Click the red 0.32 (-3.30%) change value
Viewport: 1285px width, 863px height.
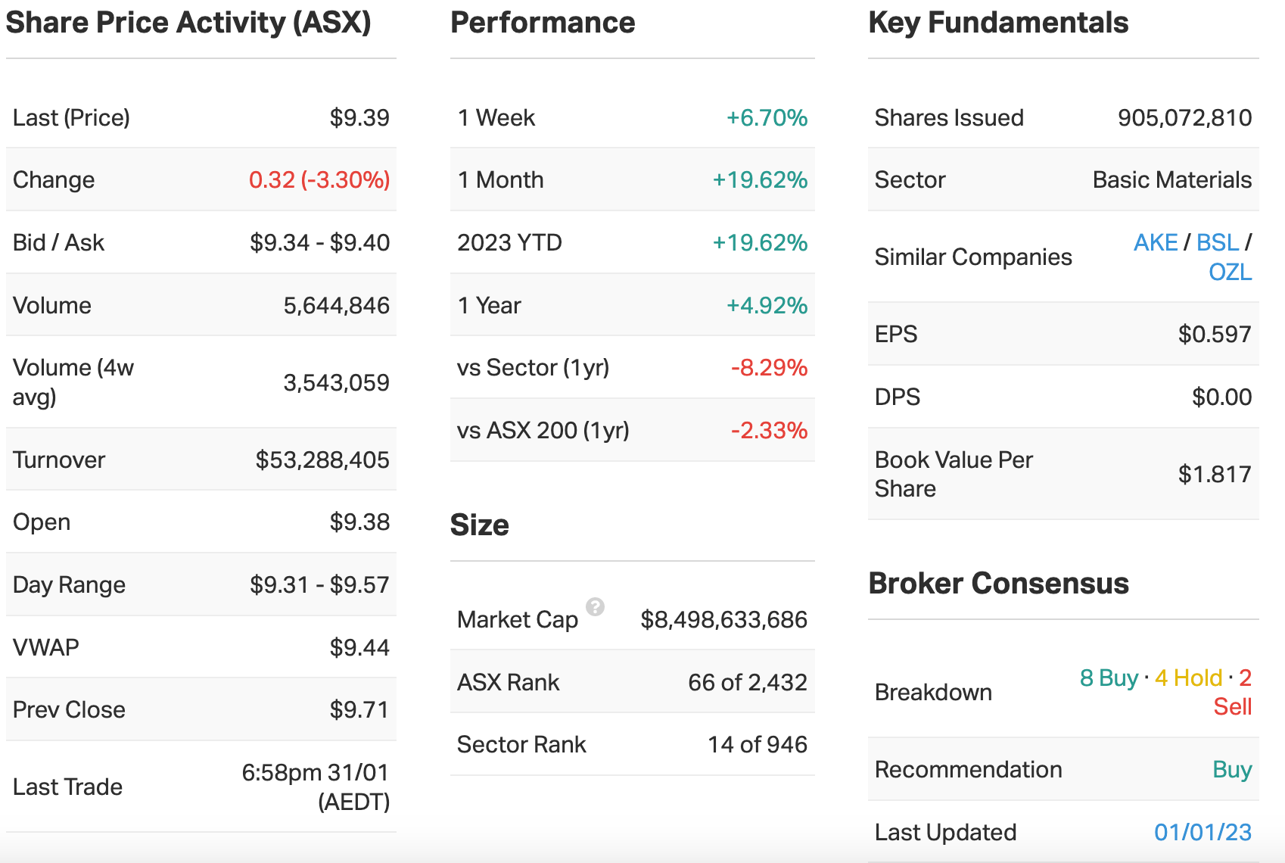[319, 180]
